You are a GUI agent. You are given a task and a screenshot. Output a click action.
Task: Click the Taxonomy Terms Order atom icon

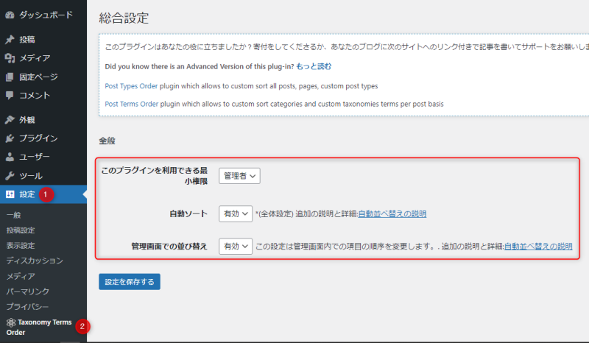(10, 322)
